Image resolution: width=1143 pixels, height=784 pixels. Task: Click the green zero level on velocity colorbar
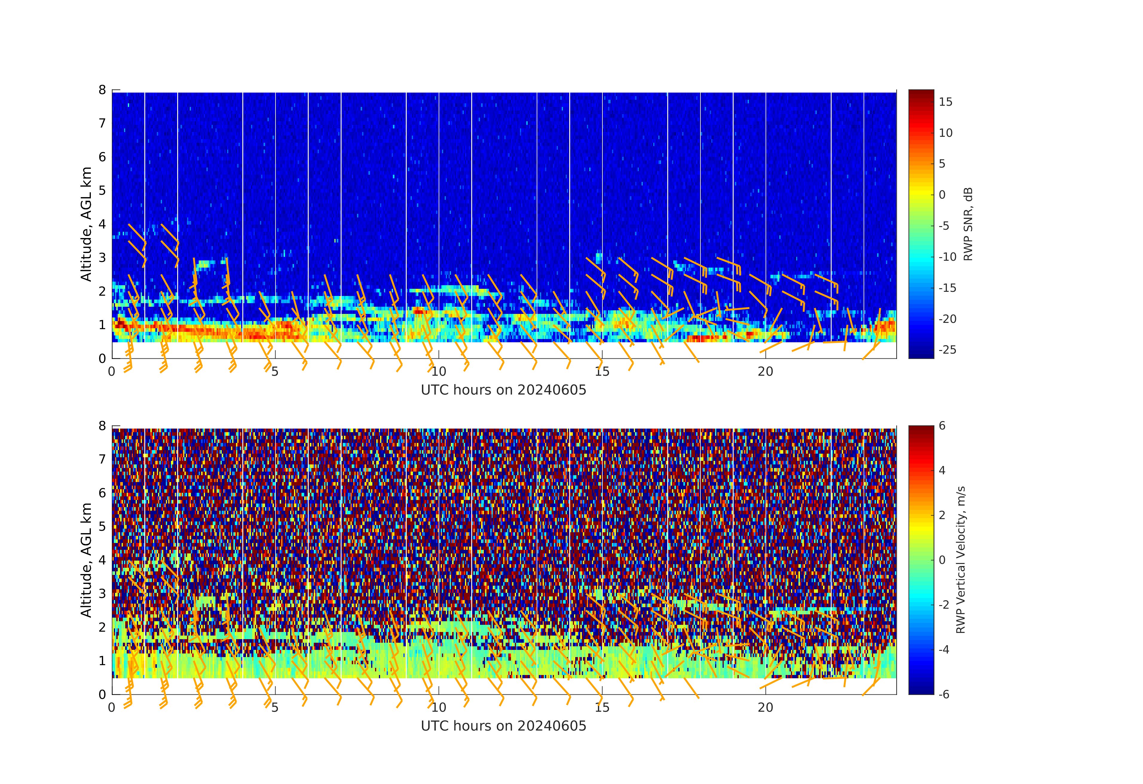(x=921, y=560)
